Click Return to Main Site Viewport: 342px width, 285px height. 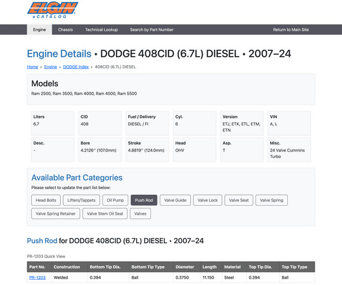click(x=291, y=30)
